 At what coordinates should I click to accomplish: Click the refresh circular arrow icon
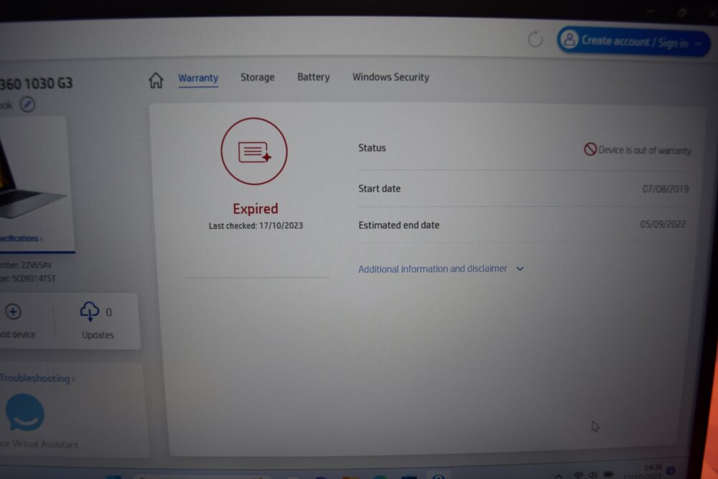coord(535,39)
